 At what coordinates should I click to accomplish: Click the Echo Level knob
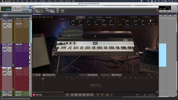tap(120, 22)
